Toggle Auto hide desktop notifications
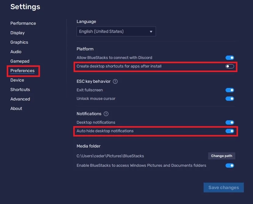253x204 pixels. click(x=230, y=131)
